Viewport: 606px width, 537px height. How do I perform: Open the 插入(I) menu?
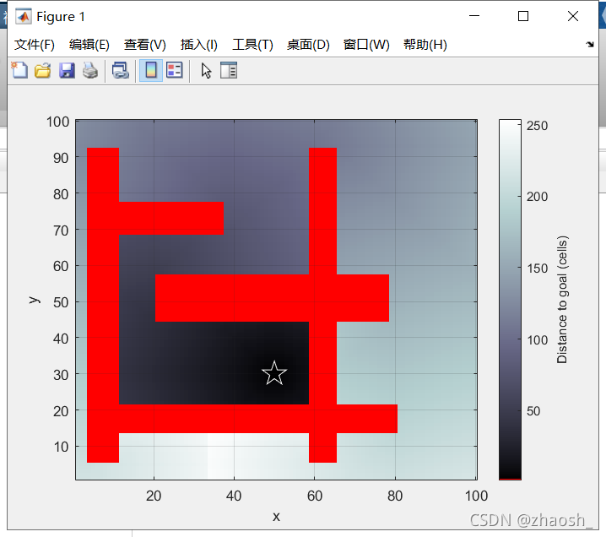click(199, 45)
